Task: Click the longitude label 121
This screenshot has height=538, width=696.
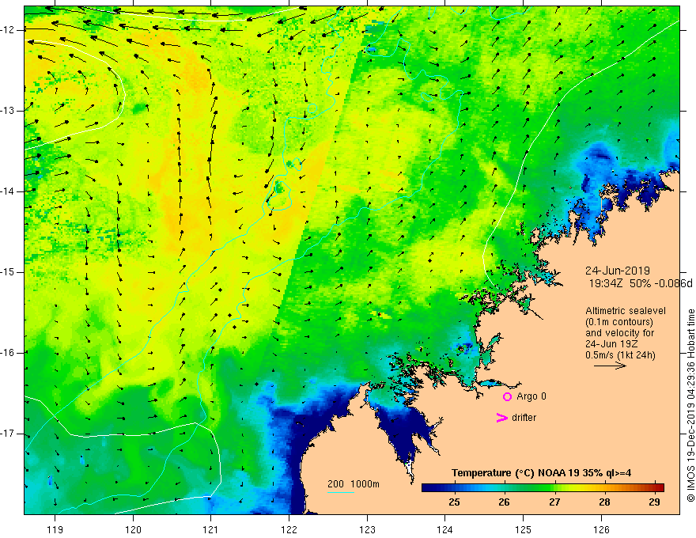Action: (x=211, y=529)
